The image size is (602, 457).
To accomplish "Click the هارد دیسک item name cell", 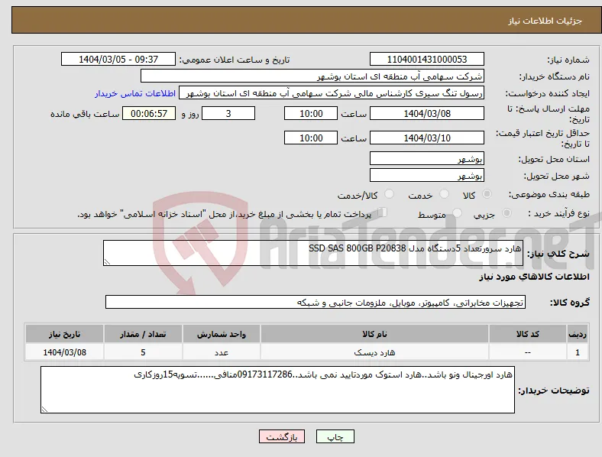I will [374, 352].
